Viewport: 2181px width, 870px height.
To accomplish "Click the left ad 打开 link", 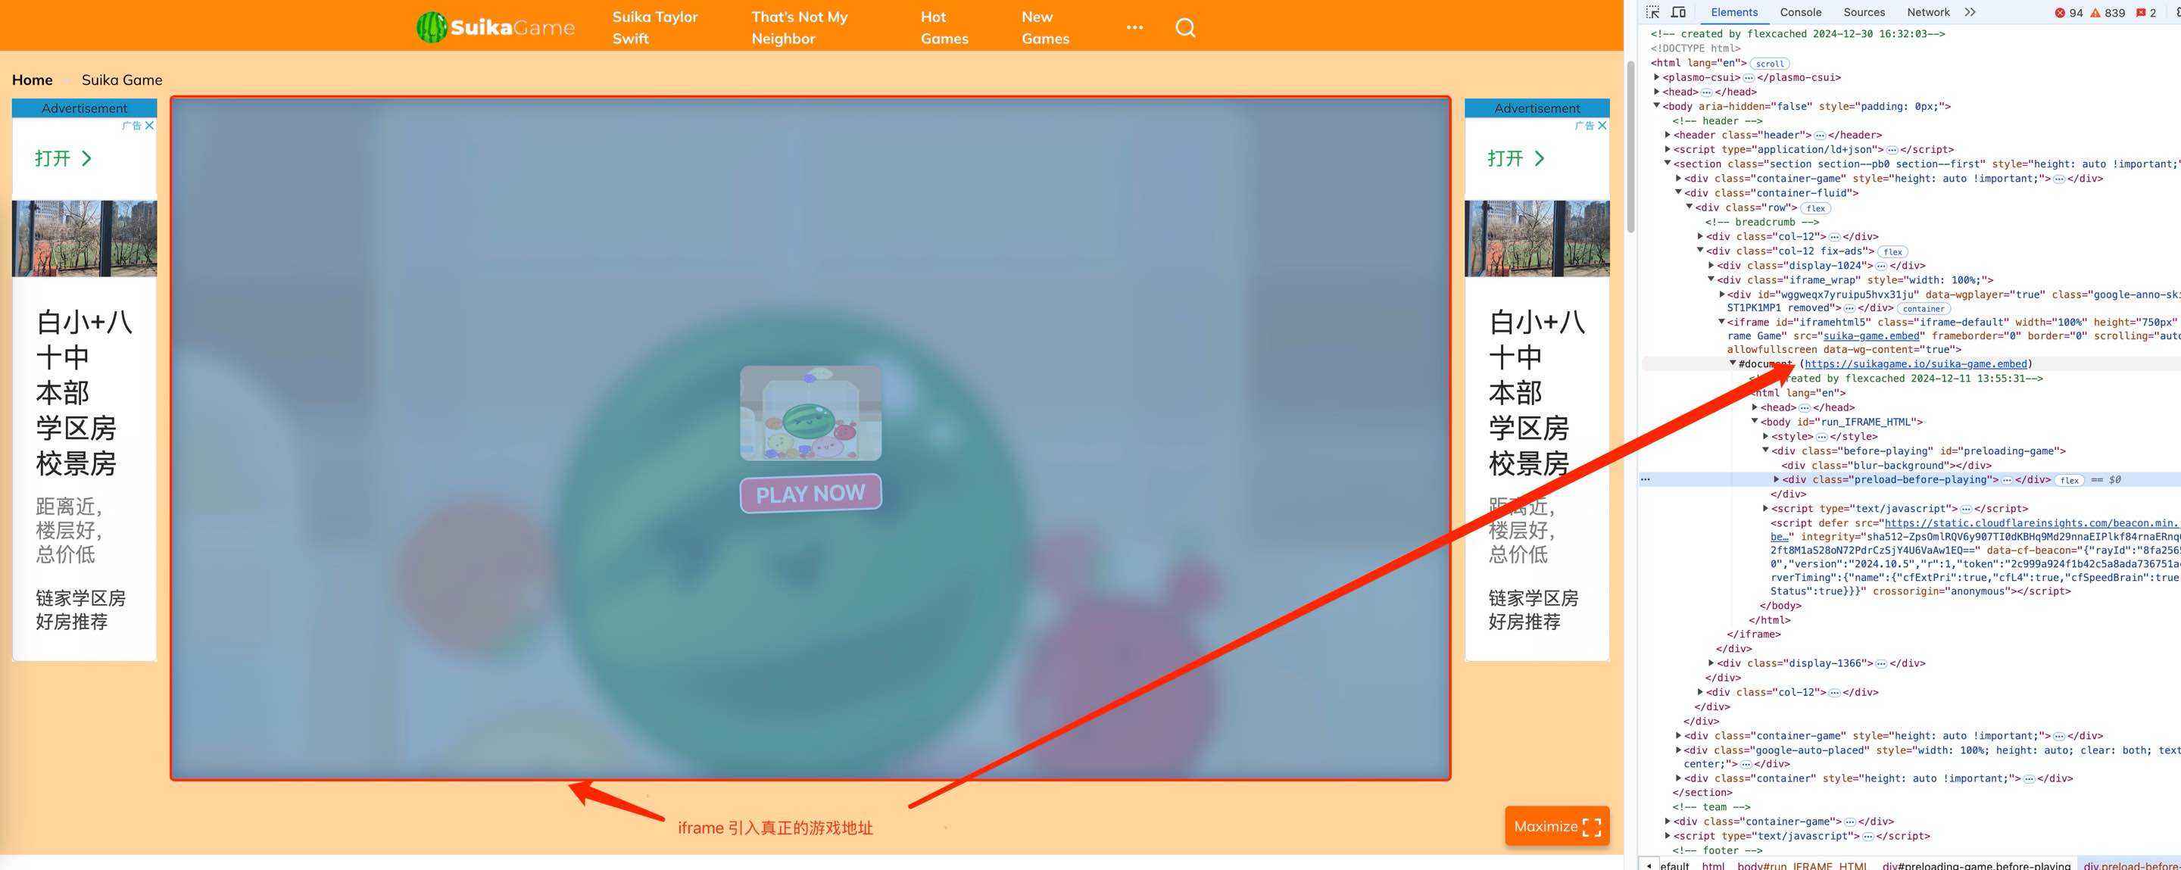I will pyautogui.click(x=63, y=158).
